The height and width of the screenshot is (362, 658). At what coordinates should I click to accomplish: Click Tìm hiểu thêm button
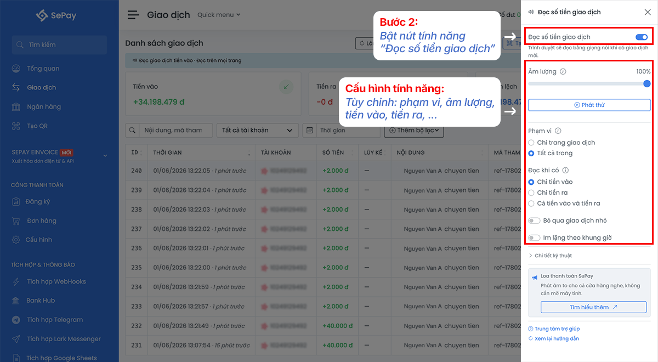593,307
